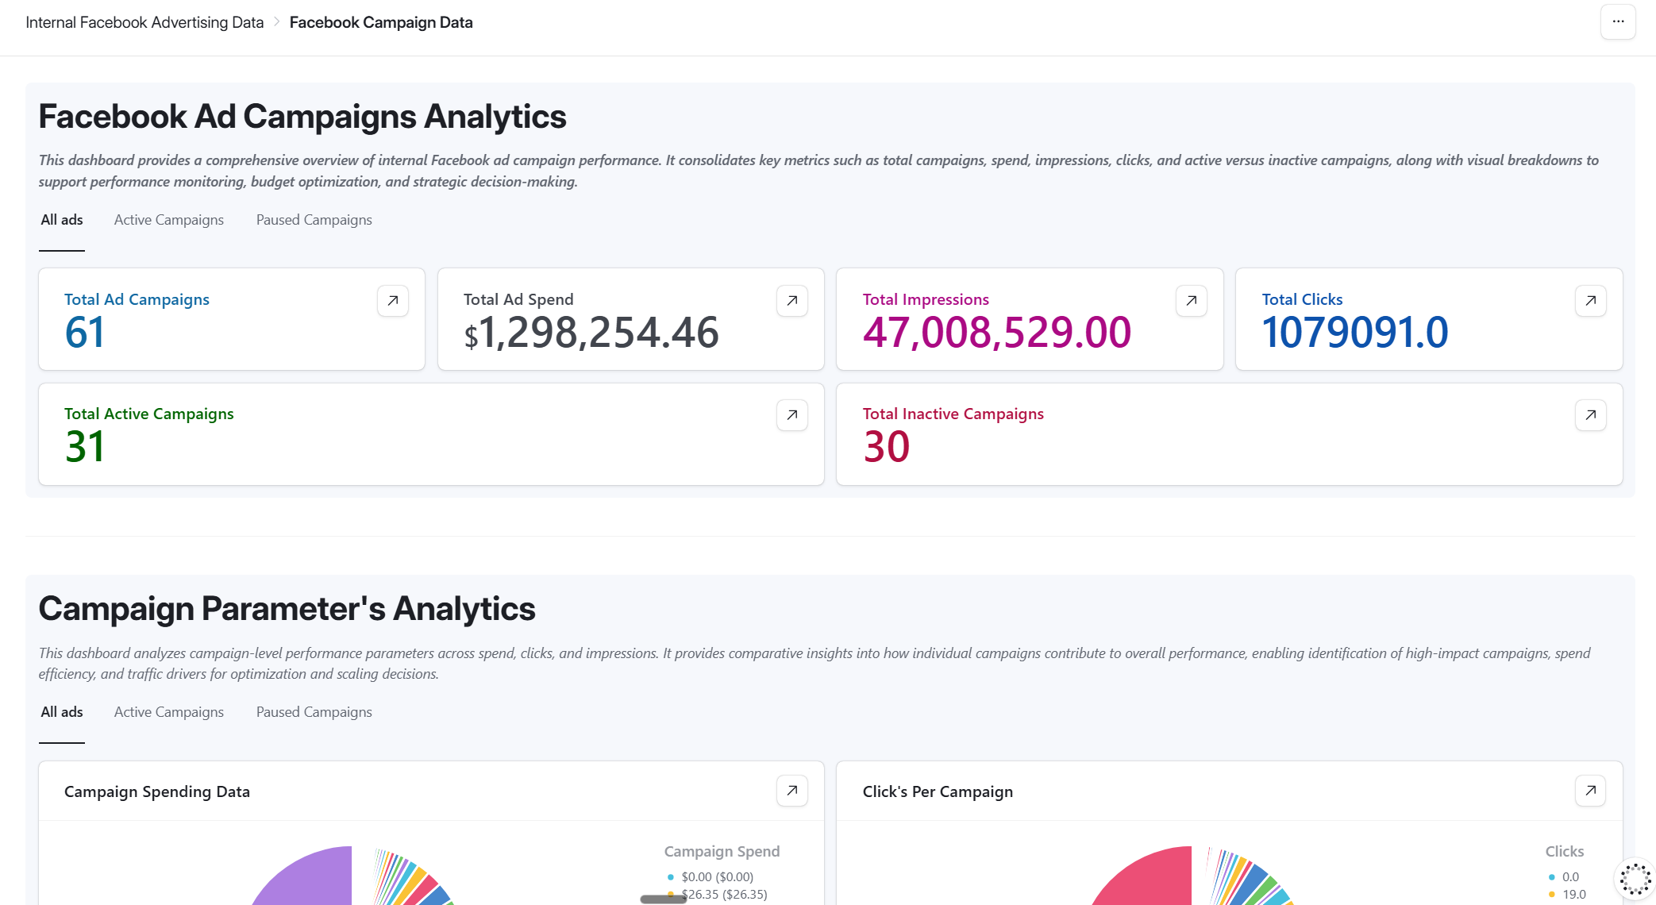Select All ads tab under Campaign Parameter's Analytics
Viewport: 1656px width, 905px height.
(x=62, y=712)
